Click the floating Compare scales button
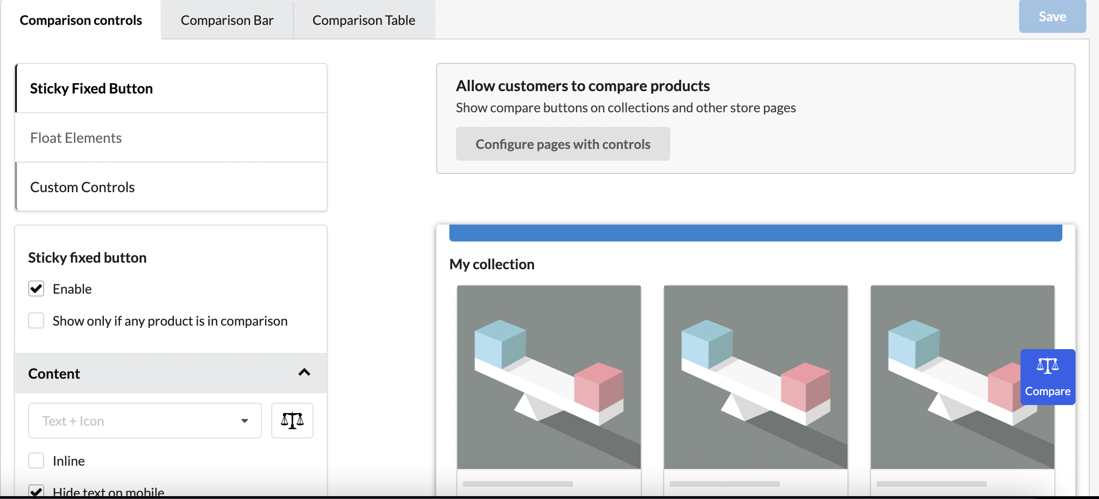 [1047, 377]
